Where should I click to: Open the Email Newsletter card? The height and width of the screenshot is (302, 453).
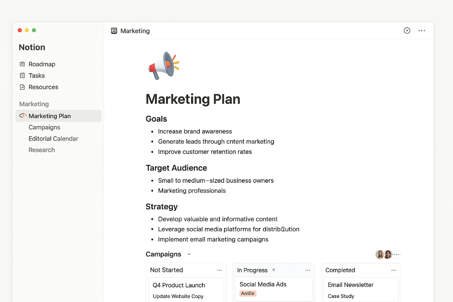(x=351, y=285)
